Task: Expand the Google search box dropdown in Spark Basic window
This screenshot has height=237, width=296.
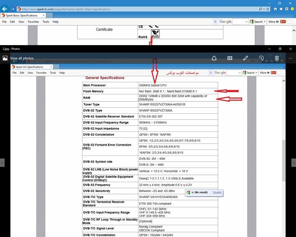Action: (246, 22)
